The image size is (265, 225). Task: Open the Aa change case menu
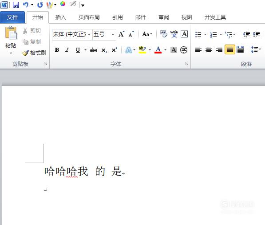point(147,34)
